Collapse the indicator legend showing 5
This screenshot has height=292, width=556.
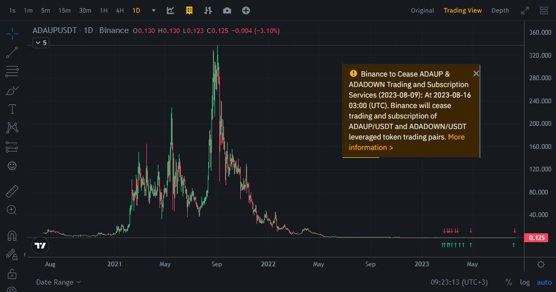41,43
